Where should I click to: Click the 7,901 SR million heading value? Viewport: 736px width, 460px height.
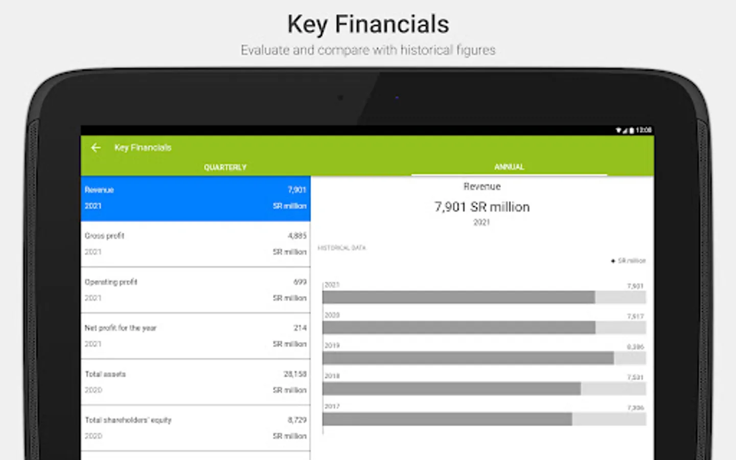[x=482, y=207]
